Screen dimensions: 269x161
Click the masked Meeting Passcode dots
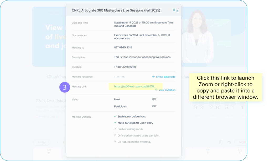click(x=120, y=77)
